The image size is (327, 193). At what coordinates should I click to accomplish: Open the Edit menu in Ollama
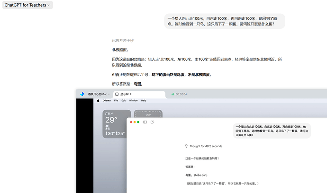(x=124, y=101)
